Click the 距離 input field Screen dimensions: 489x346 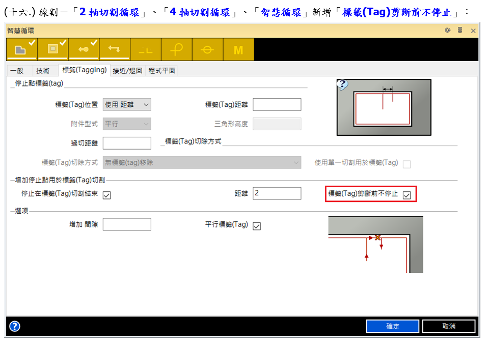coord(277,193)
